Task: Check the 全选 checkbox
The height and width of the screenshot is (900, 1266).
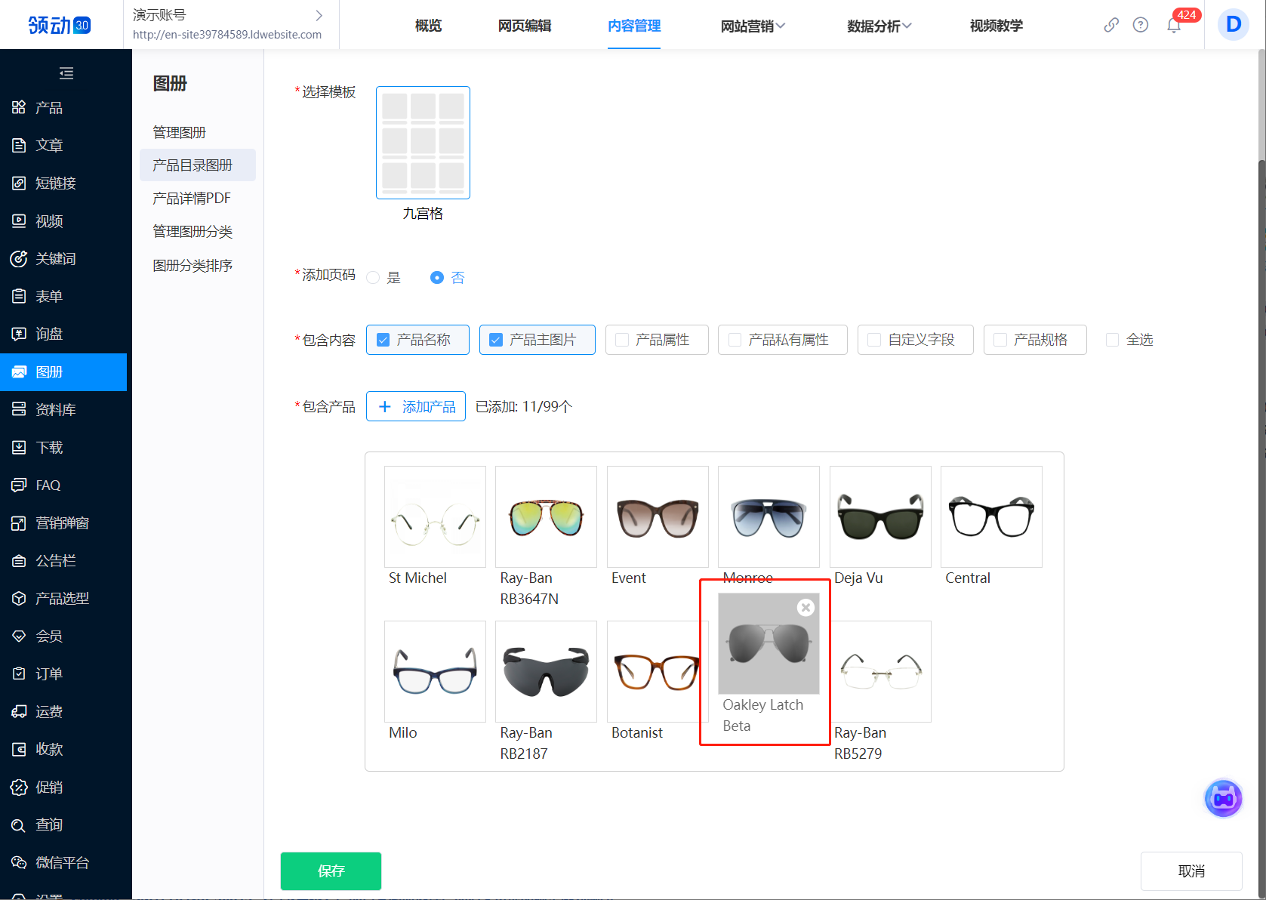Action: coord(1112,341)
